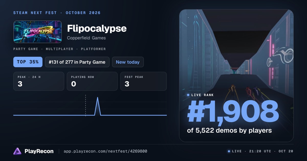The height and width of the screenshot is (161, 307).
Task: Click the PlayRecon brand name
Action: click(x=39, y=151)
